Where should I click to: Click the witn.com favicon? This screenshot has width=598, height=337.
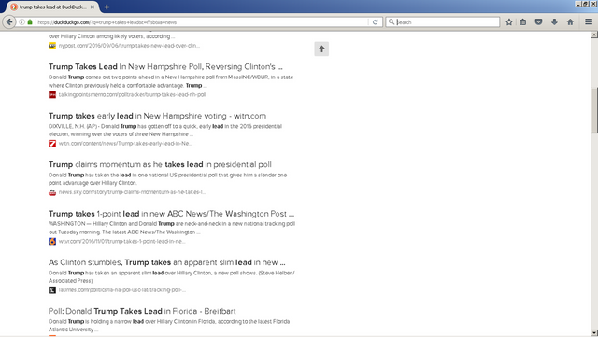[52, 144]
